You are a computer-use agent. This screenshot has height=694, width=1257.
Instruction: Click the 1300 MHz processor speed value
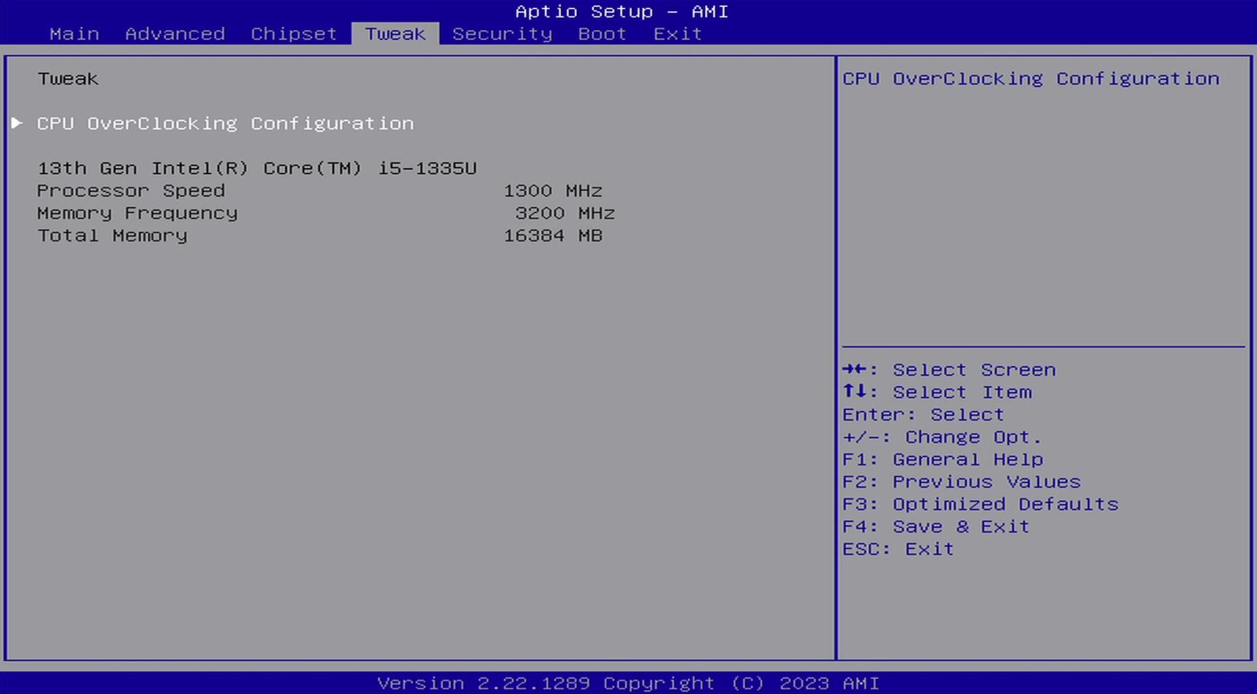(553, 191)
